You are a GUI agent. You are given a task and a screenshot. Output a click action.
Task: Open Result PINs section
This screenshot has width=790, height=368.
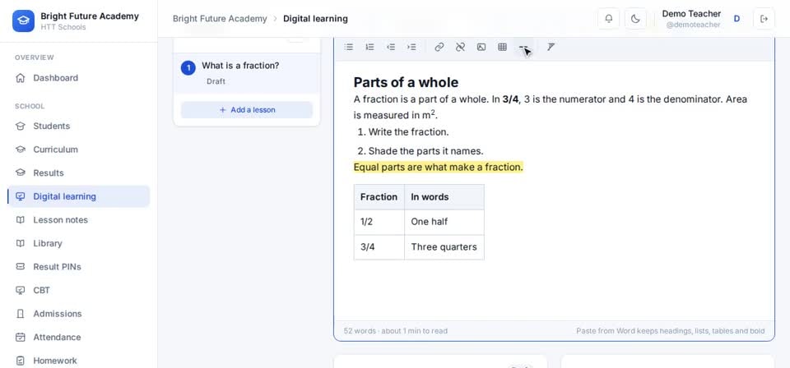point(79,266)
